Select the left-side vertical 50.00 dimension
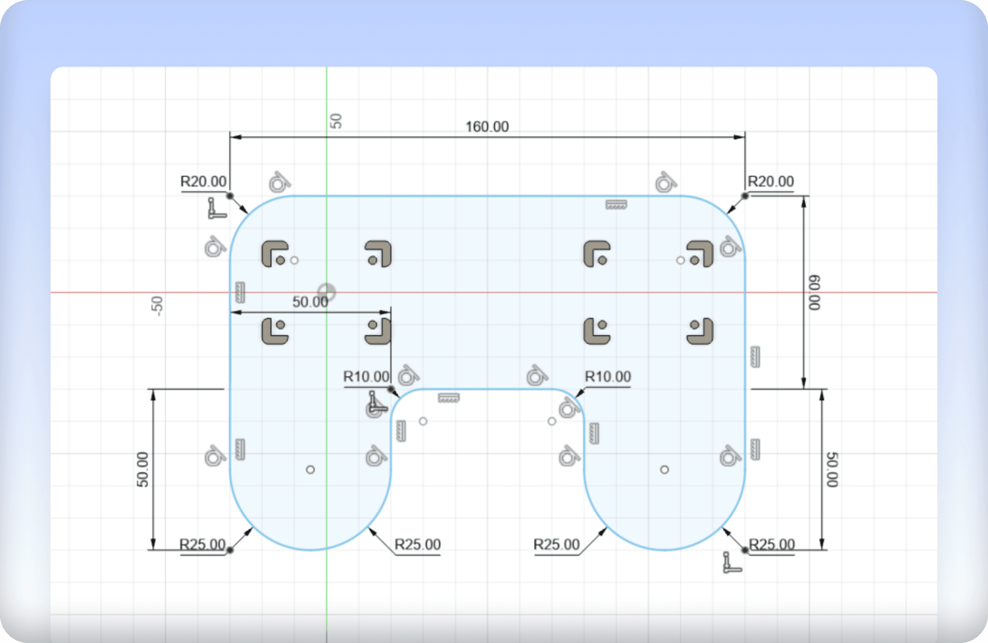This screenshot has height=643, width=988. tap(142, 469)
